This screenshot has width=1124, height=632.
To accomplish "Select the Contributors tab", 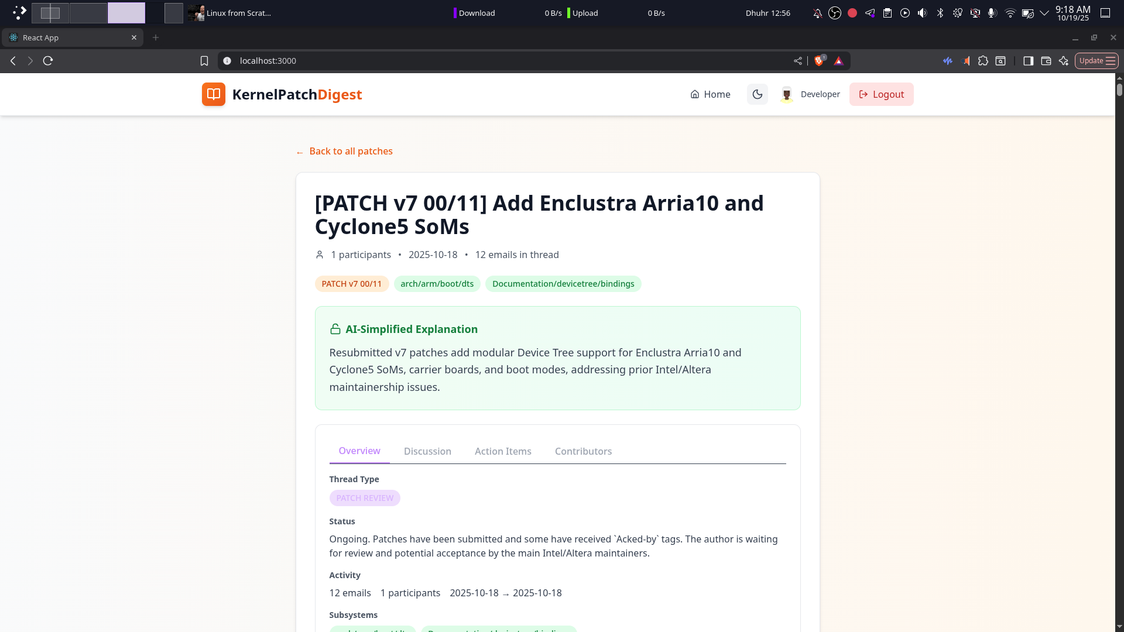I will [x=583, y=451].
